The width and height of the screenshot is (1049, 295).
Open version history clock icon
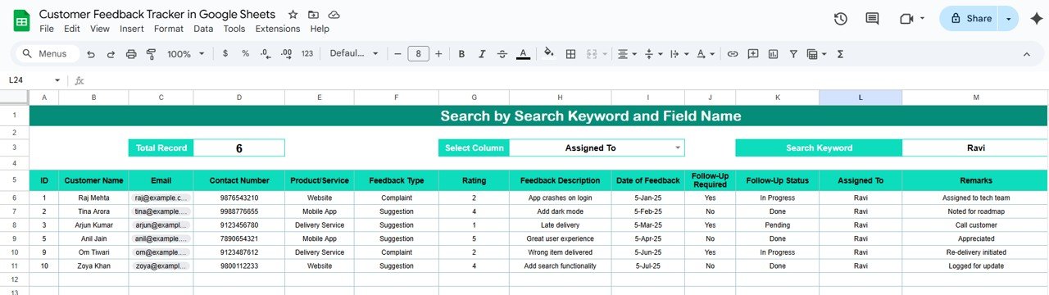[x=840, y=19]
